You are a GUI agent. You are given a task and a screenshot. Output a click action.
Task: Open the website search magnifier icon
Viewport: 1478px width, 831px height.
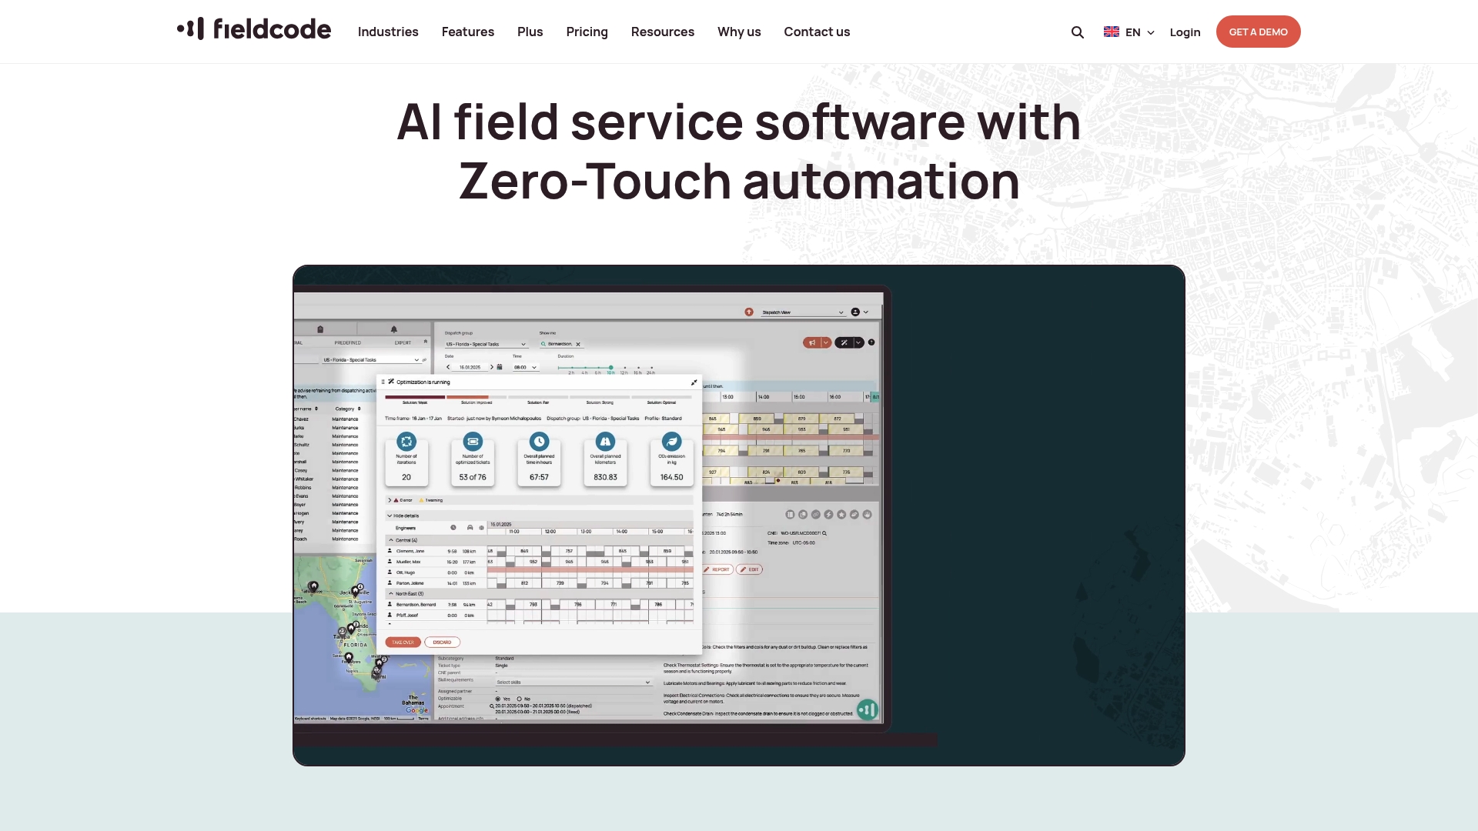click(x=1077, y=32)
